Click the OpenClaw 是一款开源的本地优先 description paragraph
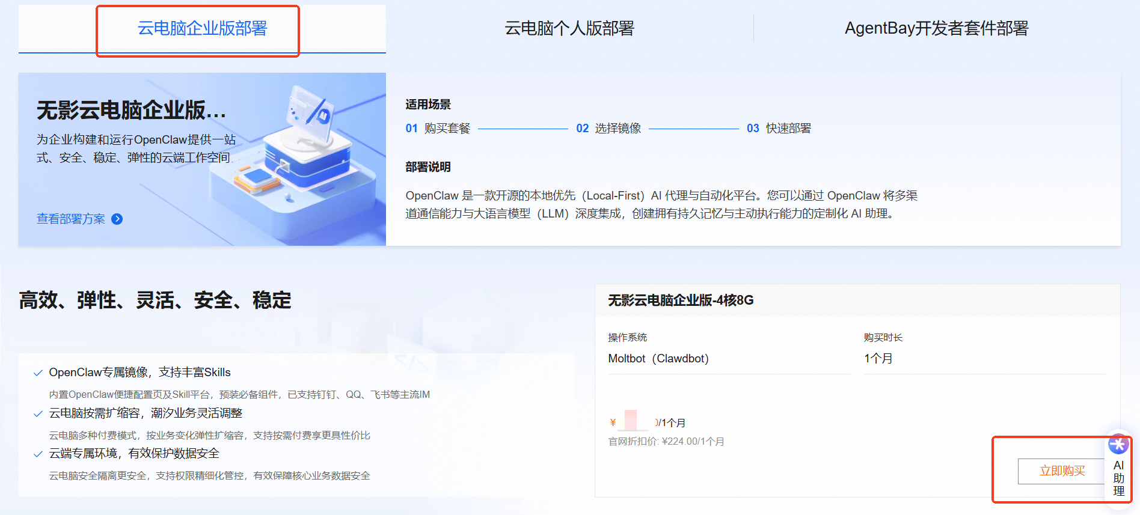 (661, 204)
